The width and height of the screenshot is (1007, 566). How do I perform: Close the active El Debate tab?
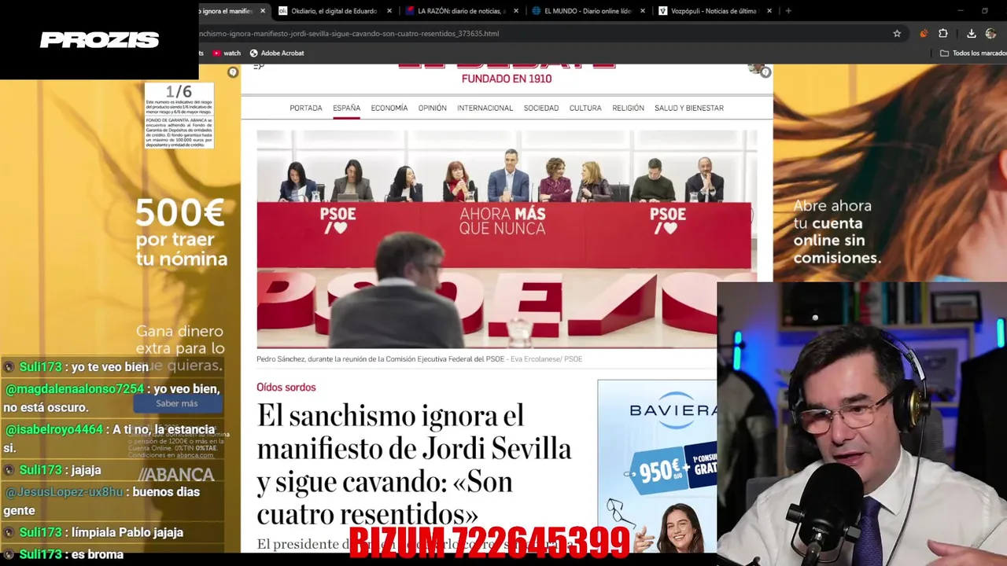pos(263,11)
